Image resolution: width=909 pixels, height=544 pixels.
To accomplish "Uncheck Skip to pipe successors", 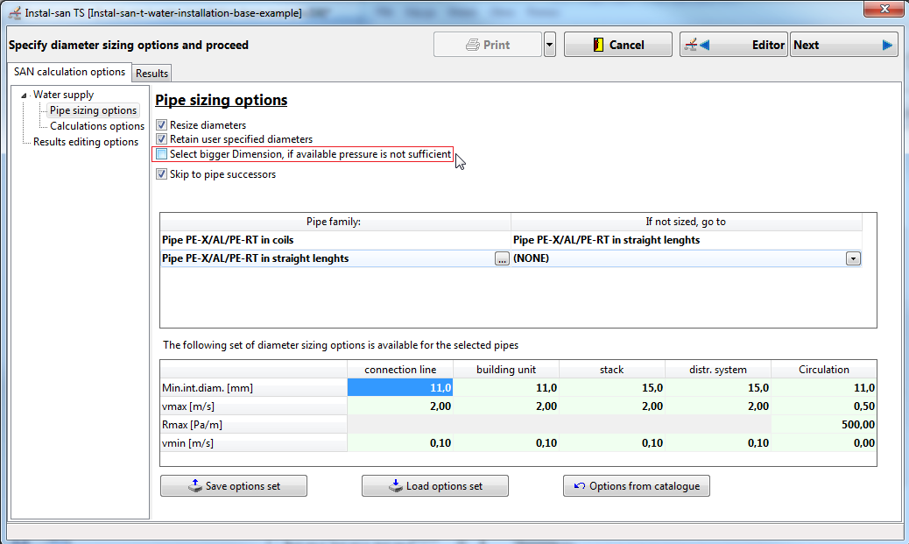I will point(162,174).
